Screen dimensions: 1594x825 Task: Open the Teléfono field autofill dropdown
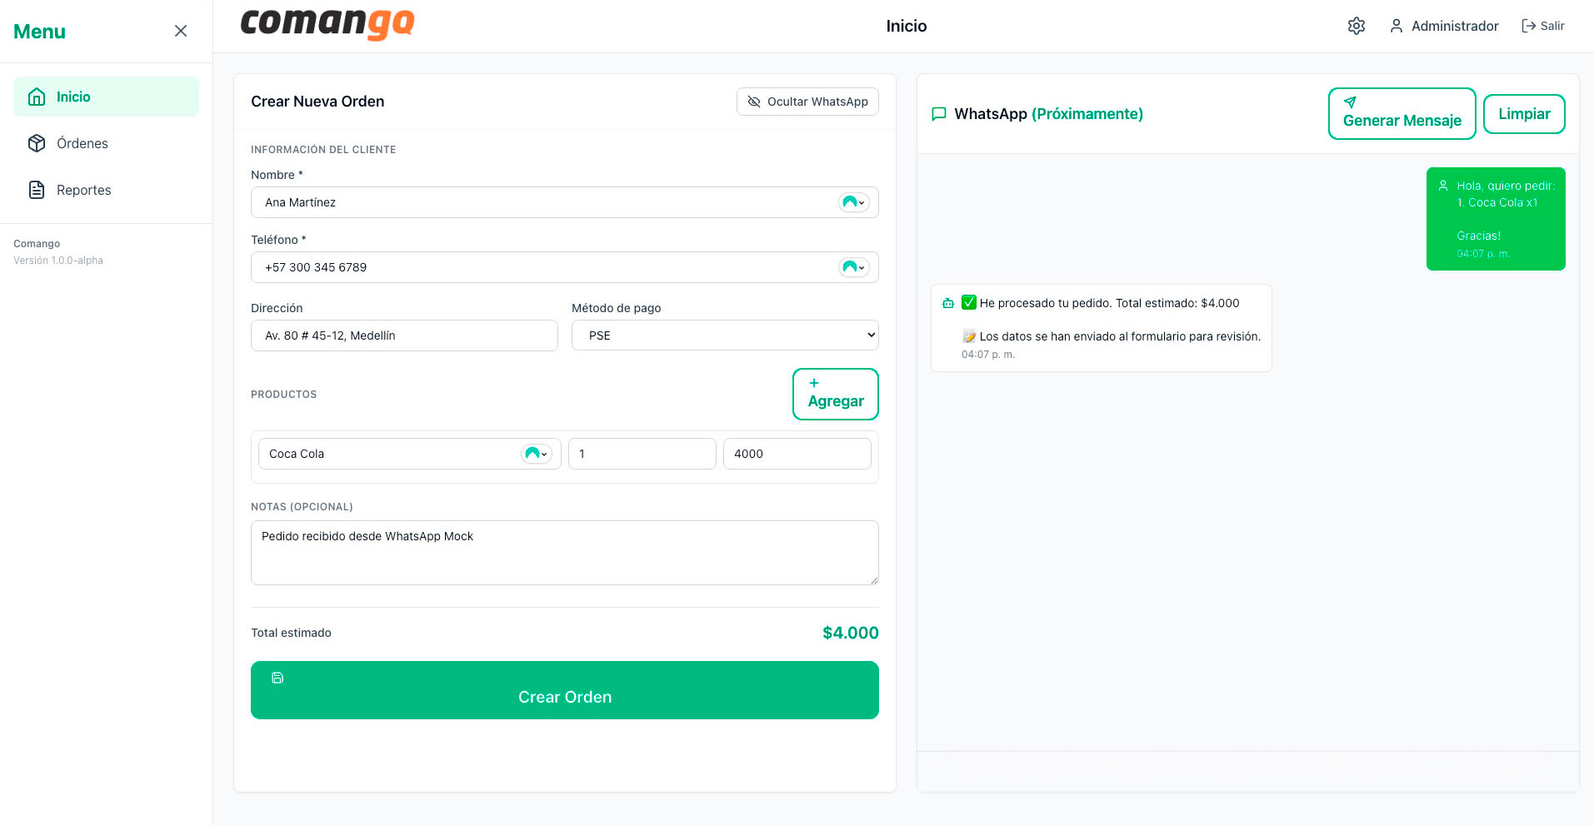[x=853, y=267]
